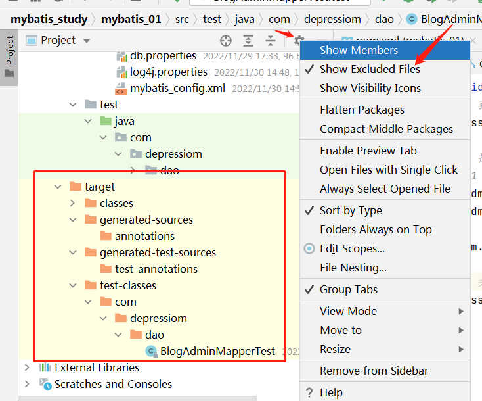Select mybatis_config.xml file in the tree

pos(177,89)
